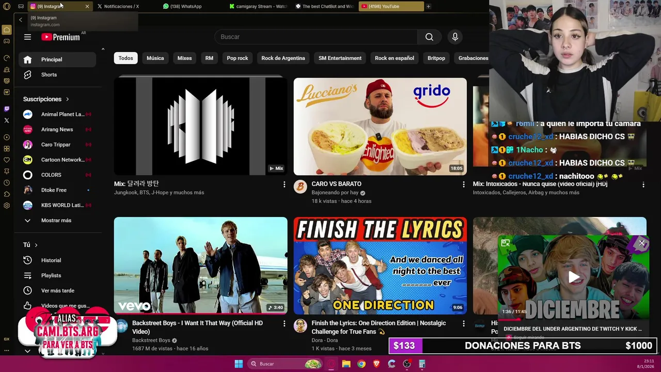Open Backstreet Boys video thumbnail
The height and width of the screenshot is (372, 661).
200,266
